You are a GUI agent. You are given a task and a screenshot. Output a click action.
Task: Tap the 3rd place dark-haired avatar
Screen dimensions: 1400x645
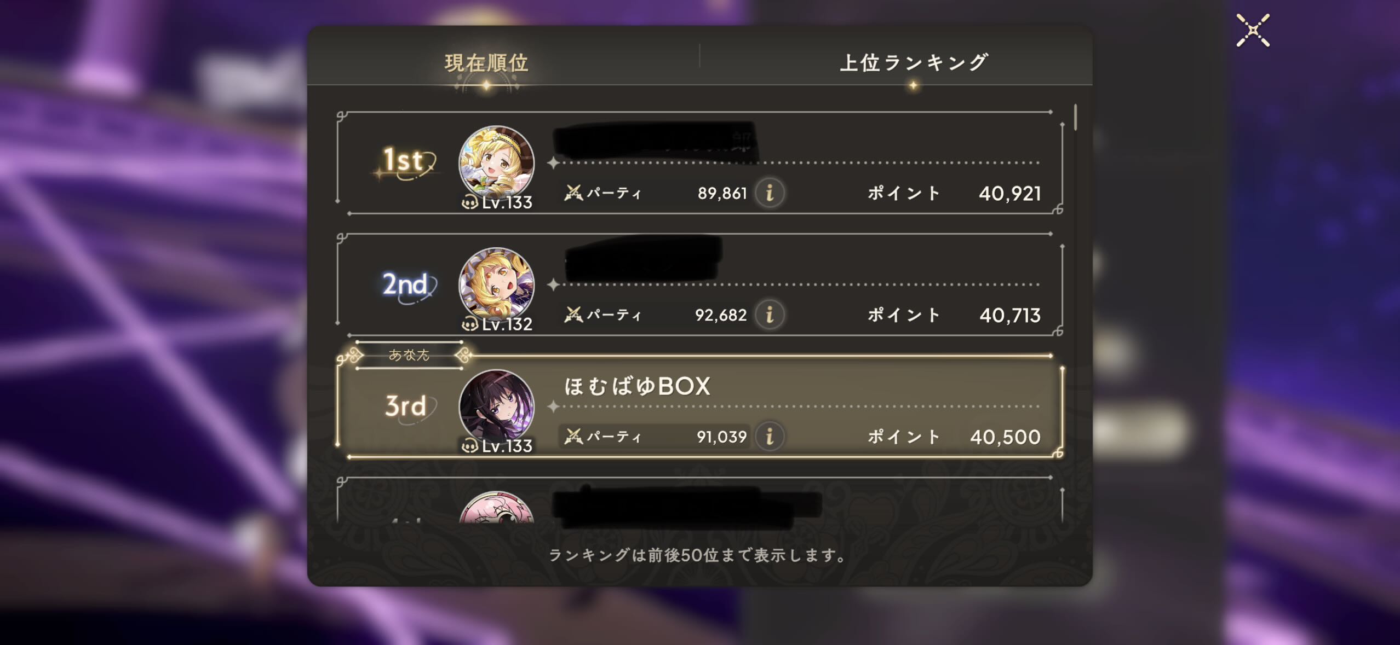496,408
